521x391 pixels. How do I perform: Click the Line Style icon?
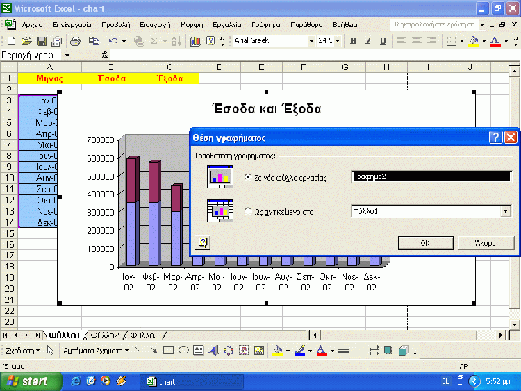[343, 351]
